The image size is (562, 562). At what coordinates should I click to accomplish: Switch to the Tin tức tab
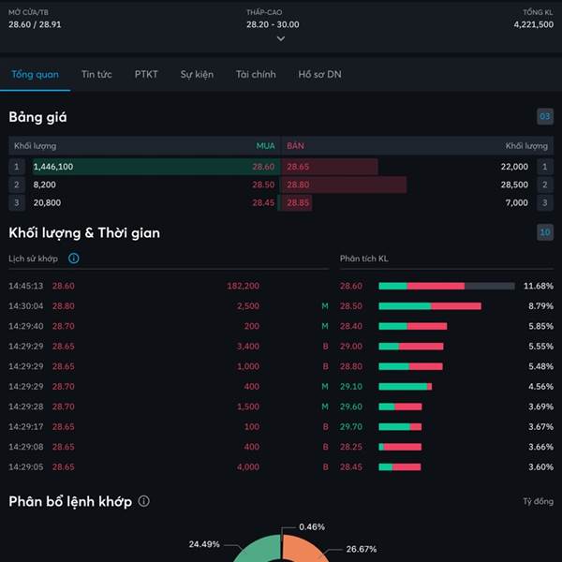[96, 75]
